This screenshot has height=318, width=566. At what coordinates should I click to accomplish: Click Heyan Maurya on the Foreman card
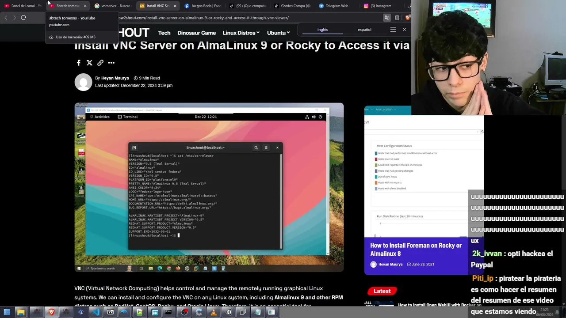tap(390, 264)
